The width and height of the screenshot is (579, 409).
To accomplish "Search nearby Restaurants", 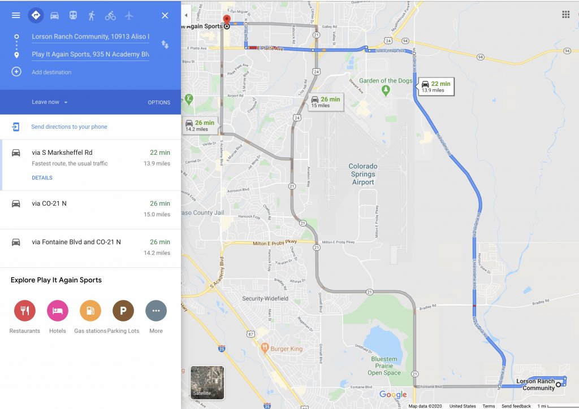I will [25, 311].
